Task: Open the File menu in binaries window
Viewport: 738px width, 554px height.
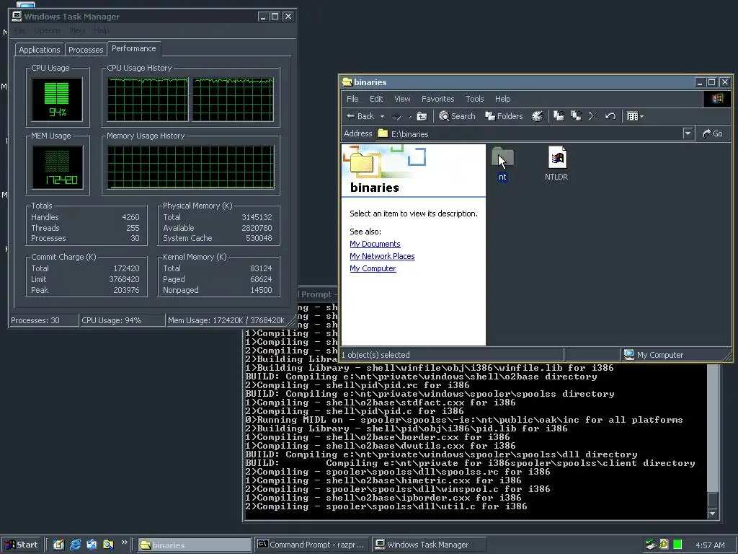Action: 352,99
